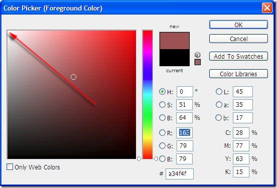Click the Y yellow field showing 63
This screenshot has width=277, height=188.
241,159
